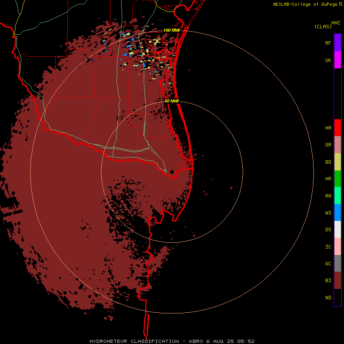
Task: Click the Hydrometeor Classification KBRO caption
Action: click(x=172, y=341)
